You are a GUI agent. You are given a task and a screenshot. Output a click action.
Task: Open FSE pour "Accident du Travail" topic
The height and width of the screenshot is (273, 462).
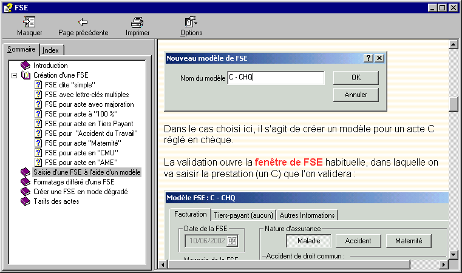pos(91,133)
